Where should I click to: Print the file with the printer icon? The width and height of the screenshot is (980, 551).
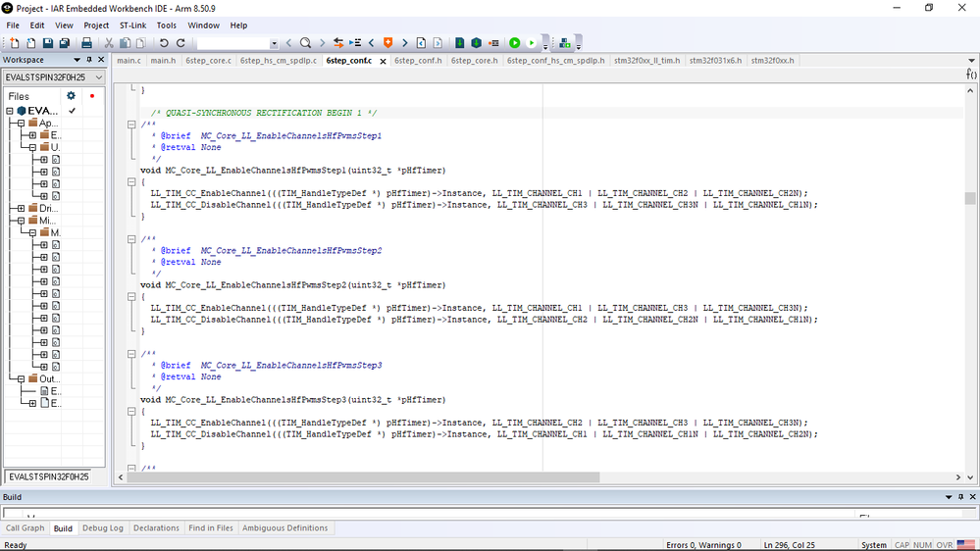point(86,43)
